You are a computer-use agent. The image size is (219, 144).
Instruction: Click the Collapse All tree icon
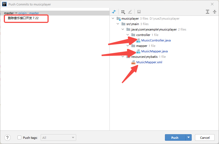(215, 12)
